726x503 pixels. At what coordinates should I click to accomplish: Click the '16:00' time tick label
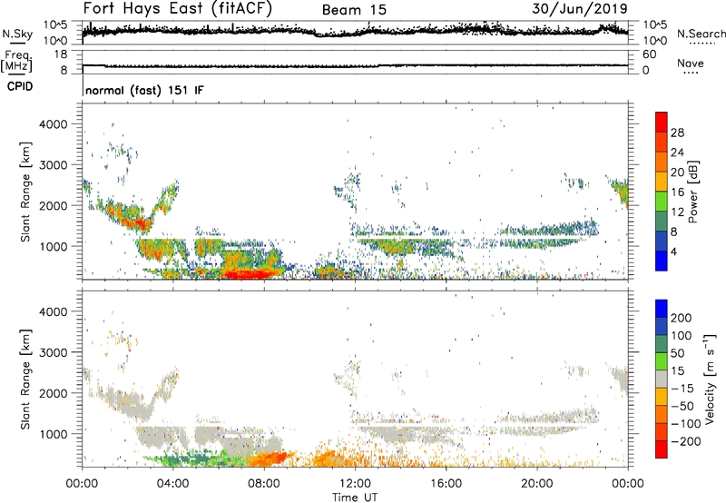coord(446,484)
